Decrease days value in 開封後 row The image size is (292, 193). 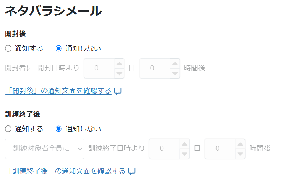coord(119,73)
